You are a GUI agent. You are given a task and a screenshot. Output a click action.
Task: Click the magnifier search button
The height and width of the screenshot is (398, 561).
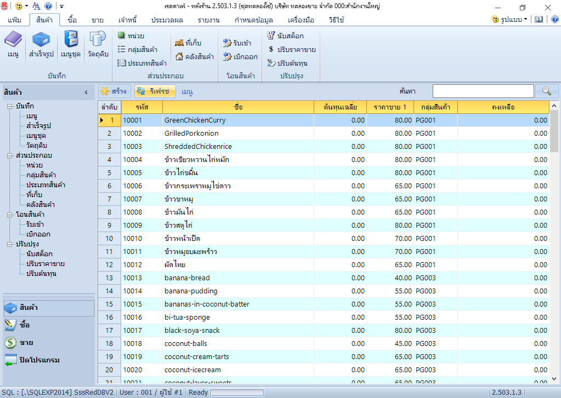click(x=547, y=91)
